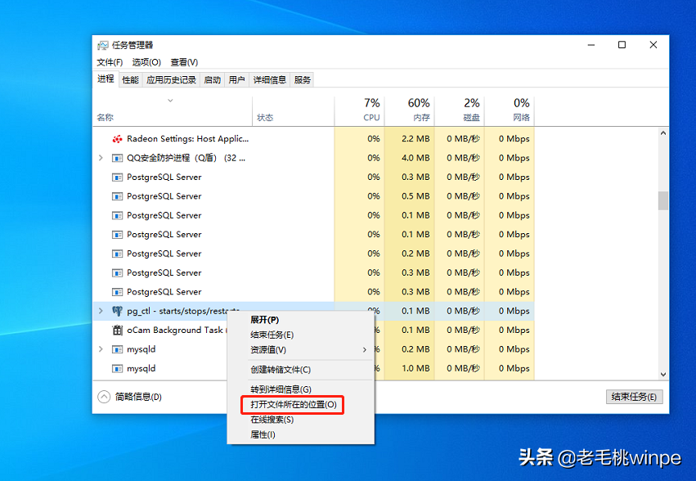The image size is (696, 481).
Task: Switch to the 详细信息 tab
Action: (x=270, y=80)
